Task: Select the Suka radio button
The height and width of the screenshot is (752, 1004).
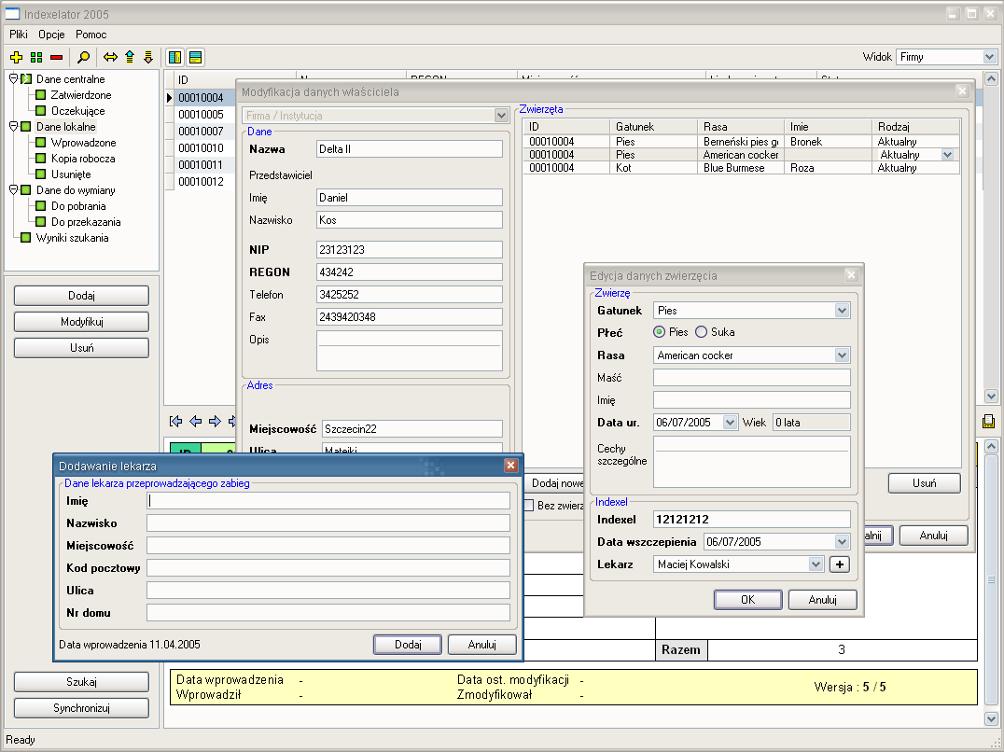Action: point(702,332)
